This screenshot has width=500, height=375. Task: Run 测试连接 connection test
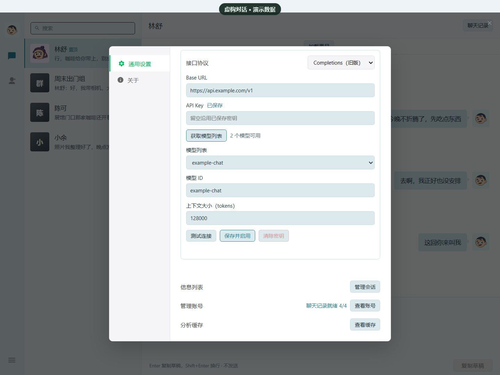pos(201,236)
